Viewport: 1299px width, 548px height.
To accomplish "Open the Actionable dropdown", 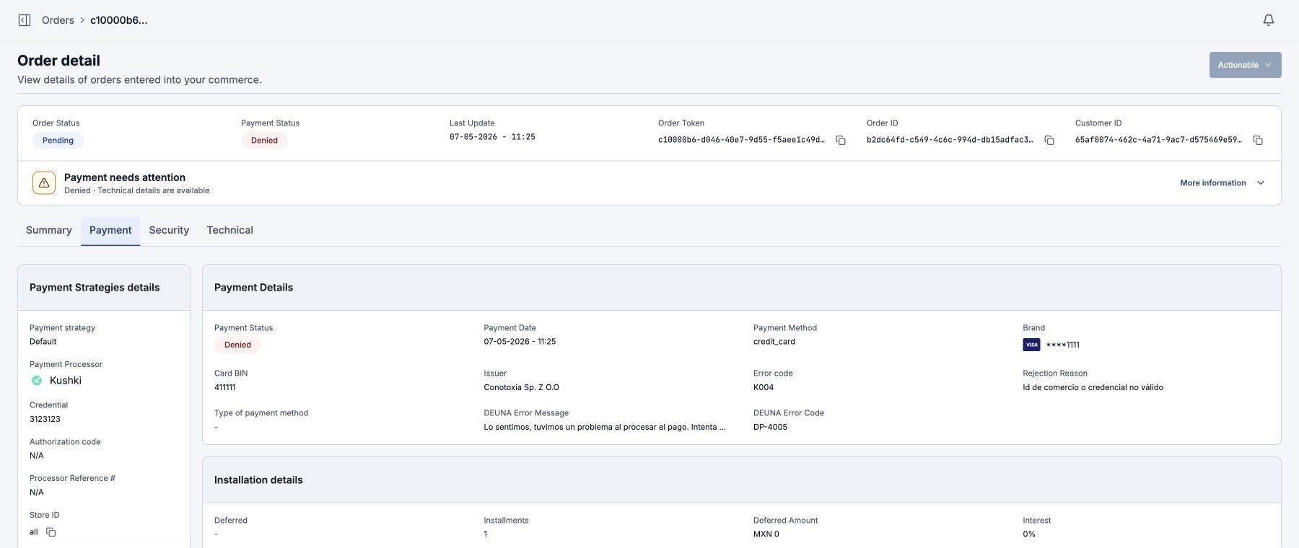I will [1245, 65].
